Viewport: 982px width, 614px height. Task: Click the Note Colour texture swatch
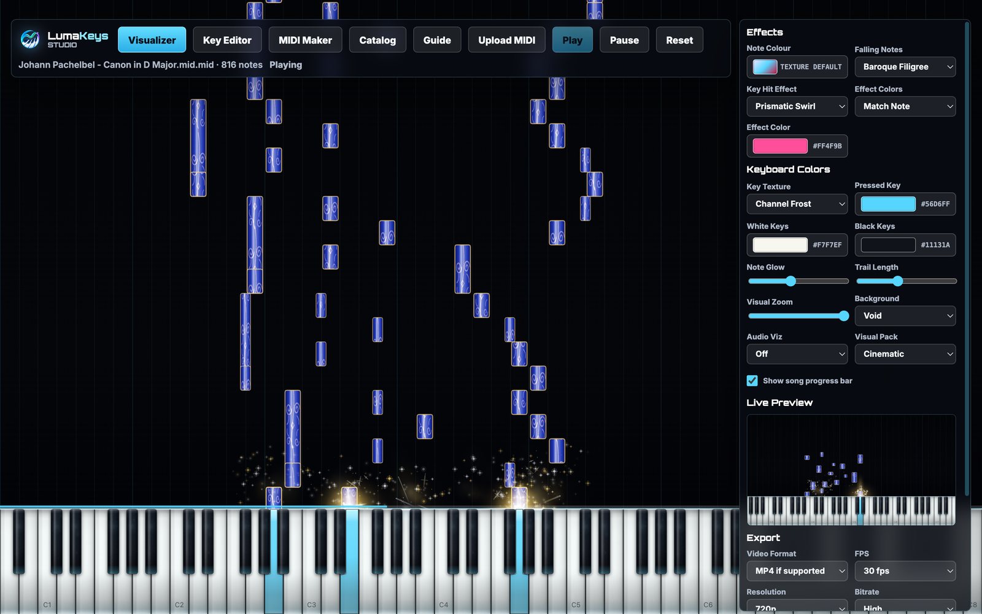(765, 67)
